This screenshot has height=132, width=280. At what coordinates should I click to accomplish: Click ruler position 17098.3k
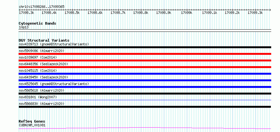tap(27, 13)
